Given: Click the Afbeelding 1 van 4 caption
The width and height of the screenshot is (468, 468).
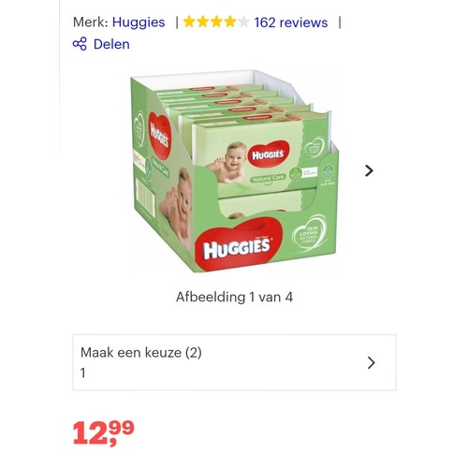Looking at the screenshot, I should coord(234,297).
